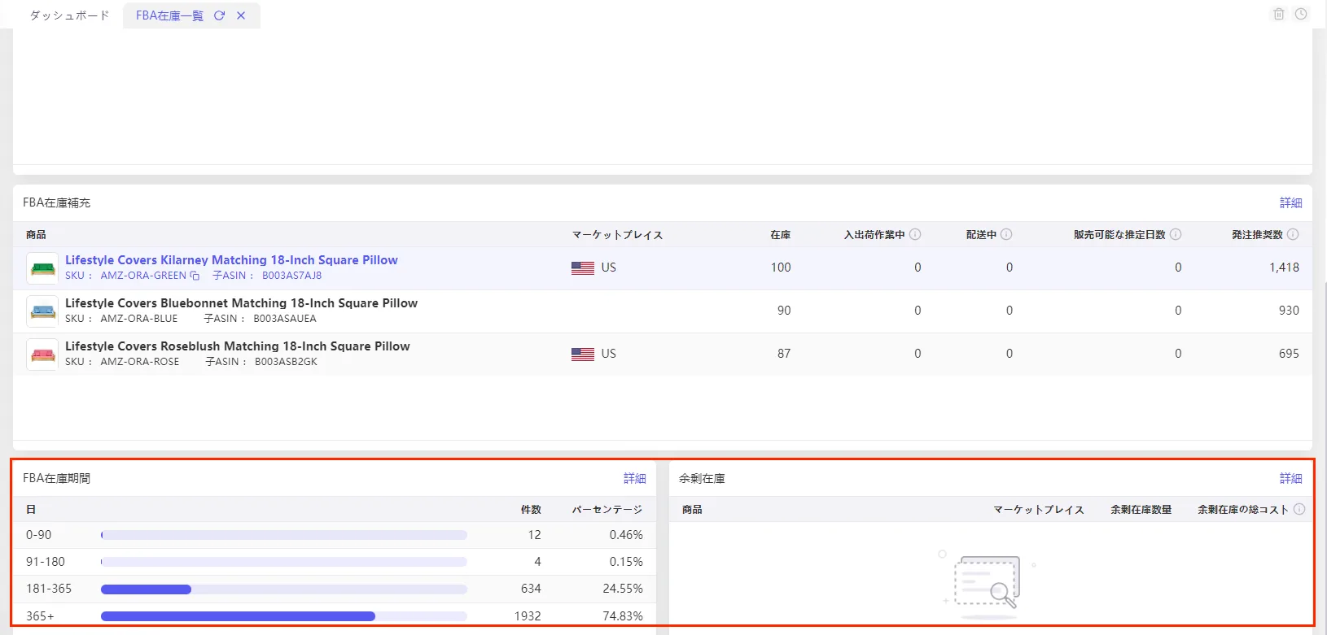Switch to the ダッシュボード tab
The height and width of the screenshot is (635, 1327).
(x=69, y=15)
